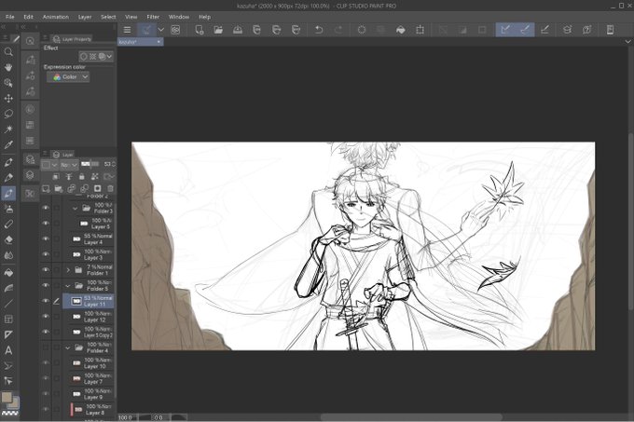
Task: Click the sub background color swatch
Action: click(13, 402)
